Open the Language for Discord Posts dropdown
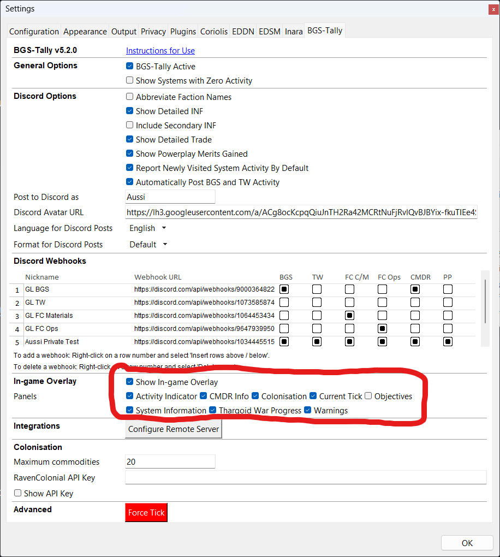 (147, 228)
